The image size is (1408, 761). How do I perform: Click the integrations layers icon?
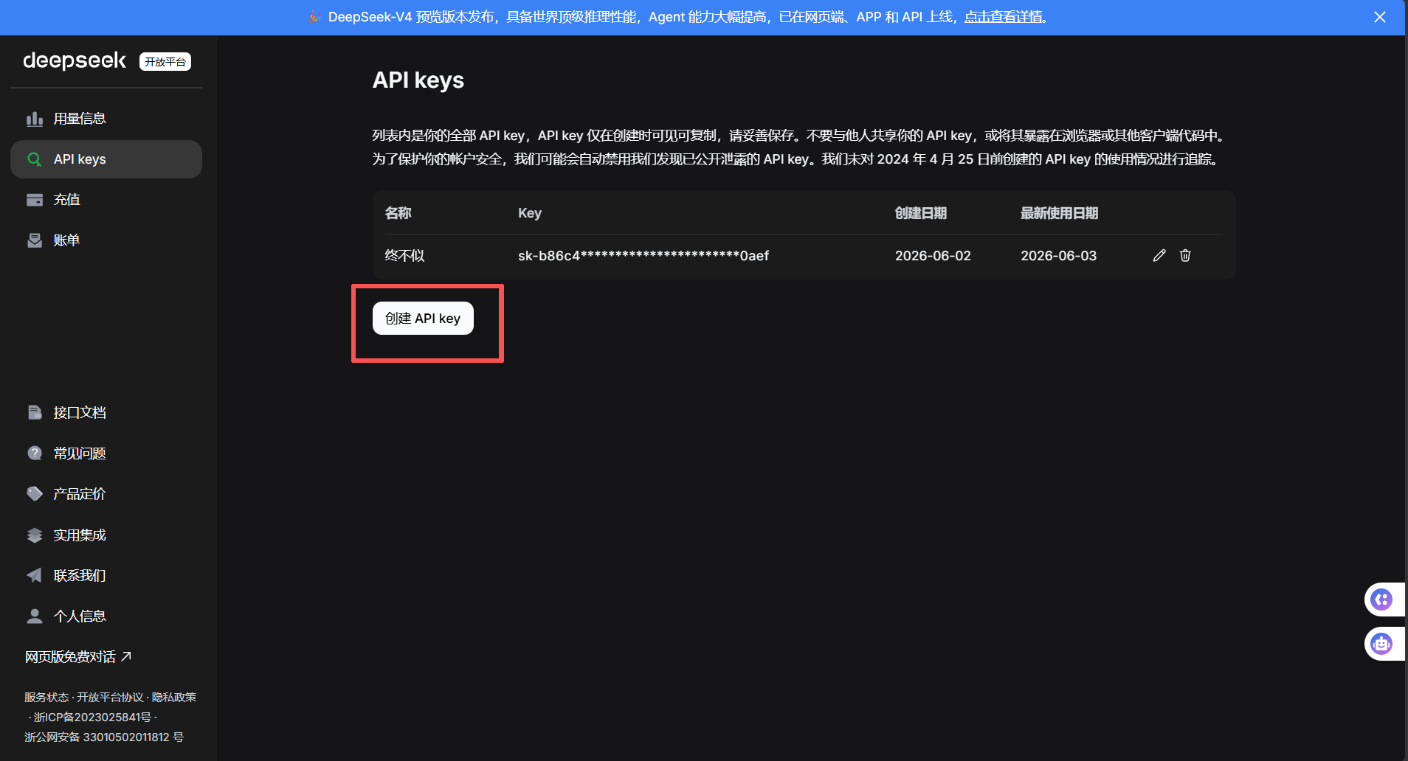point(35,535)
